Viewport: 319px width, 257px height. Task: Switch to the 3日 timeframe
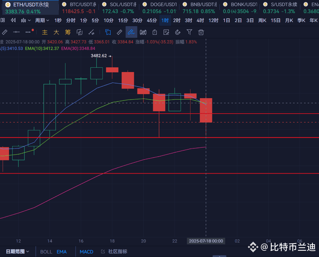point(250,20)
